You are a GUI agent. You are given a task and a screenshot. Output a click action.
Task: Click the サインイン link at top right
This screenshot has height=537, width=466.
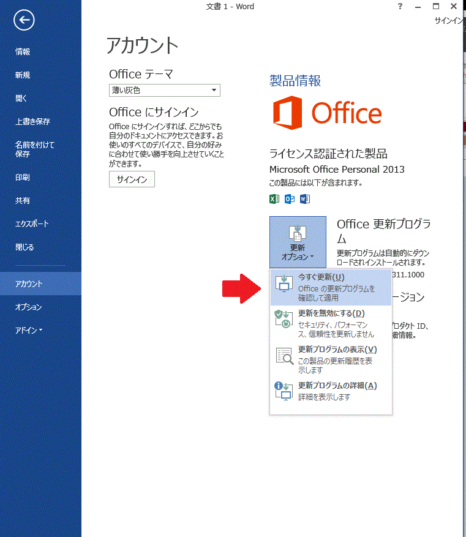[x=448, y=21]
